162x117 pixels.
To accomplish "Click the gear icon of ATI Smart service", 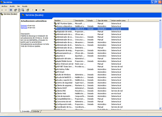I will coord(55,72).
